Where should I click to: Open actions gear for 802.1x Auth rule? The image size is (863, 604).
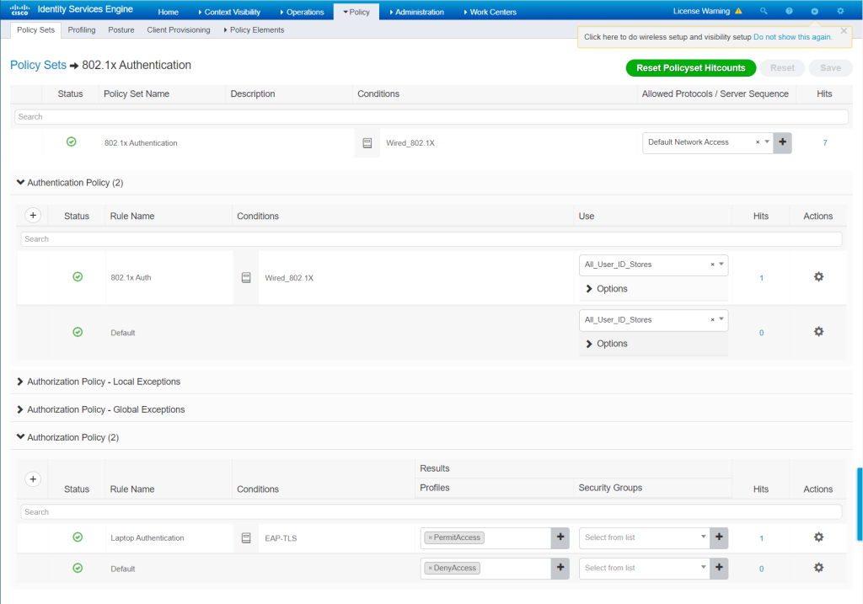coord(818,276)
